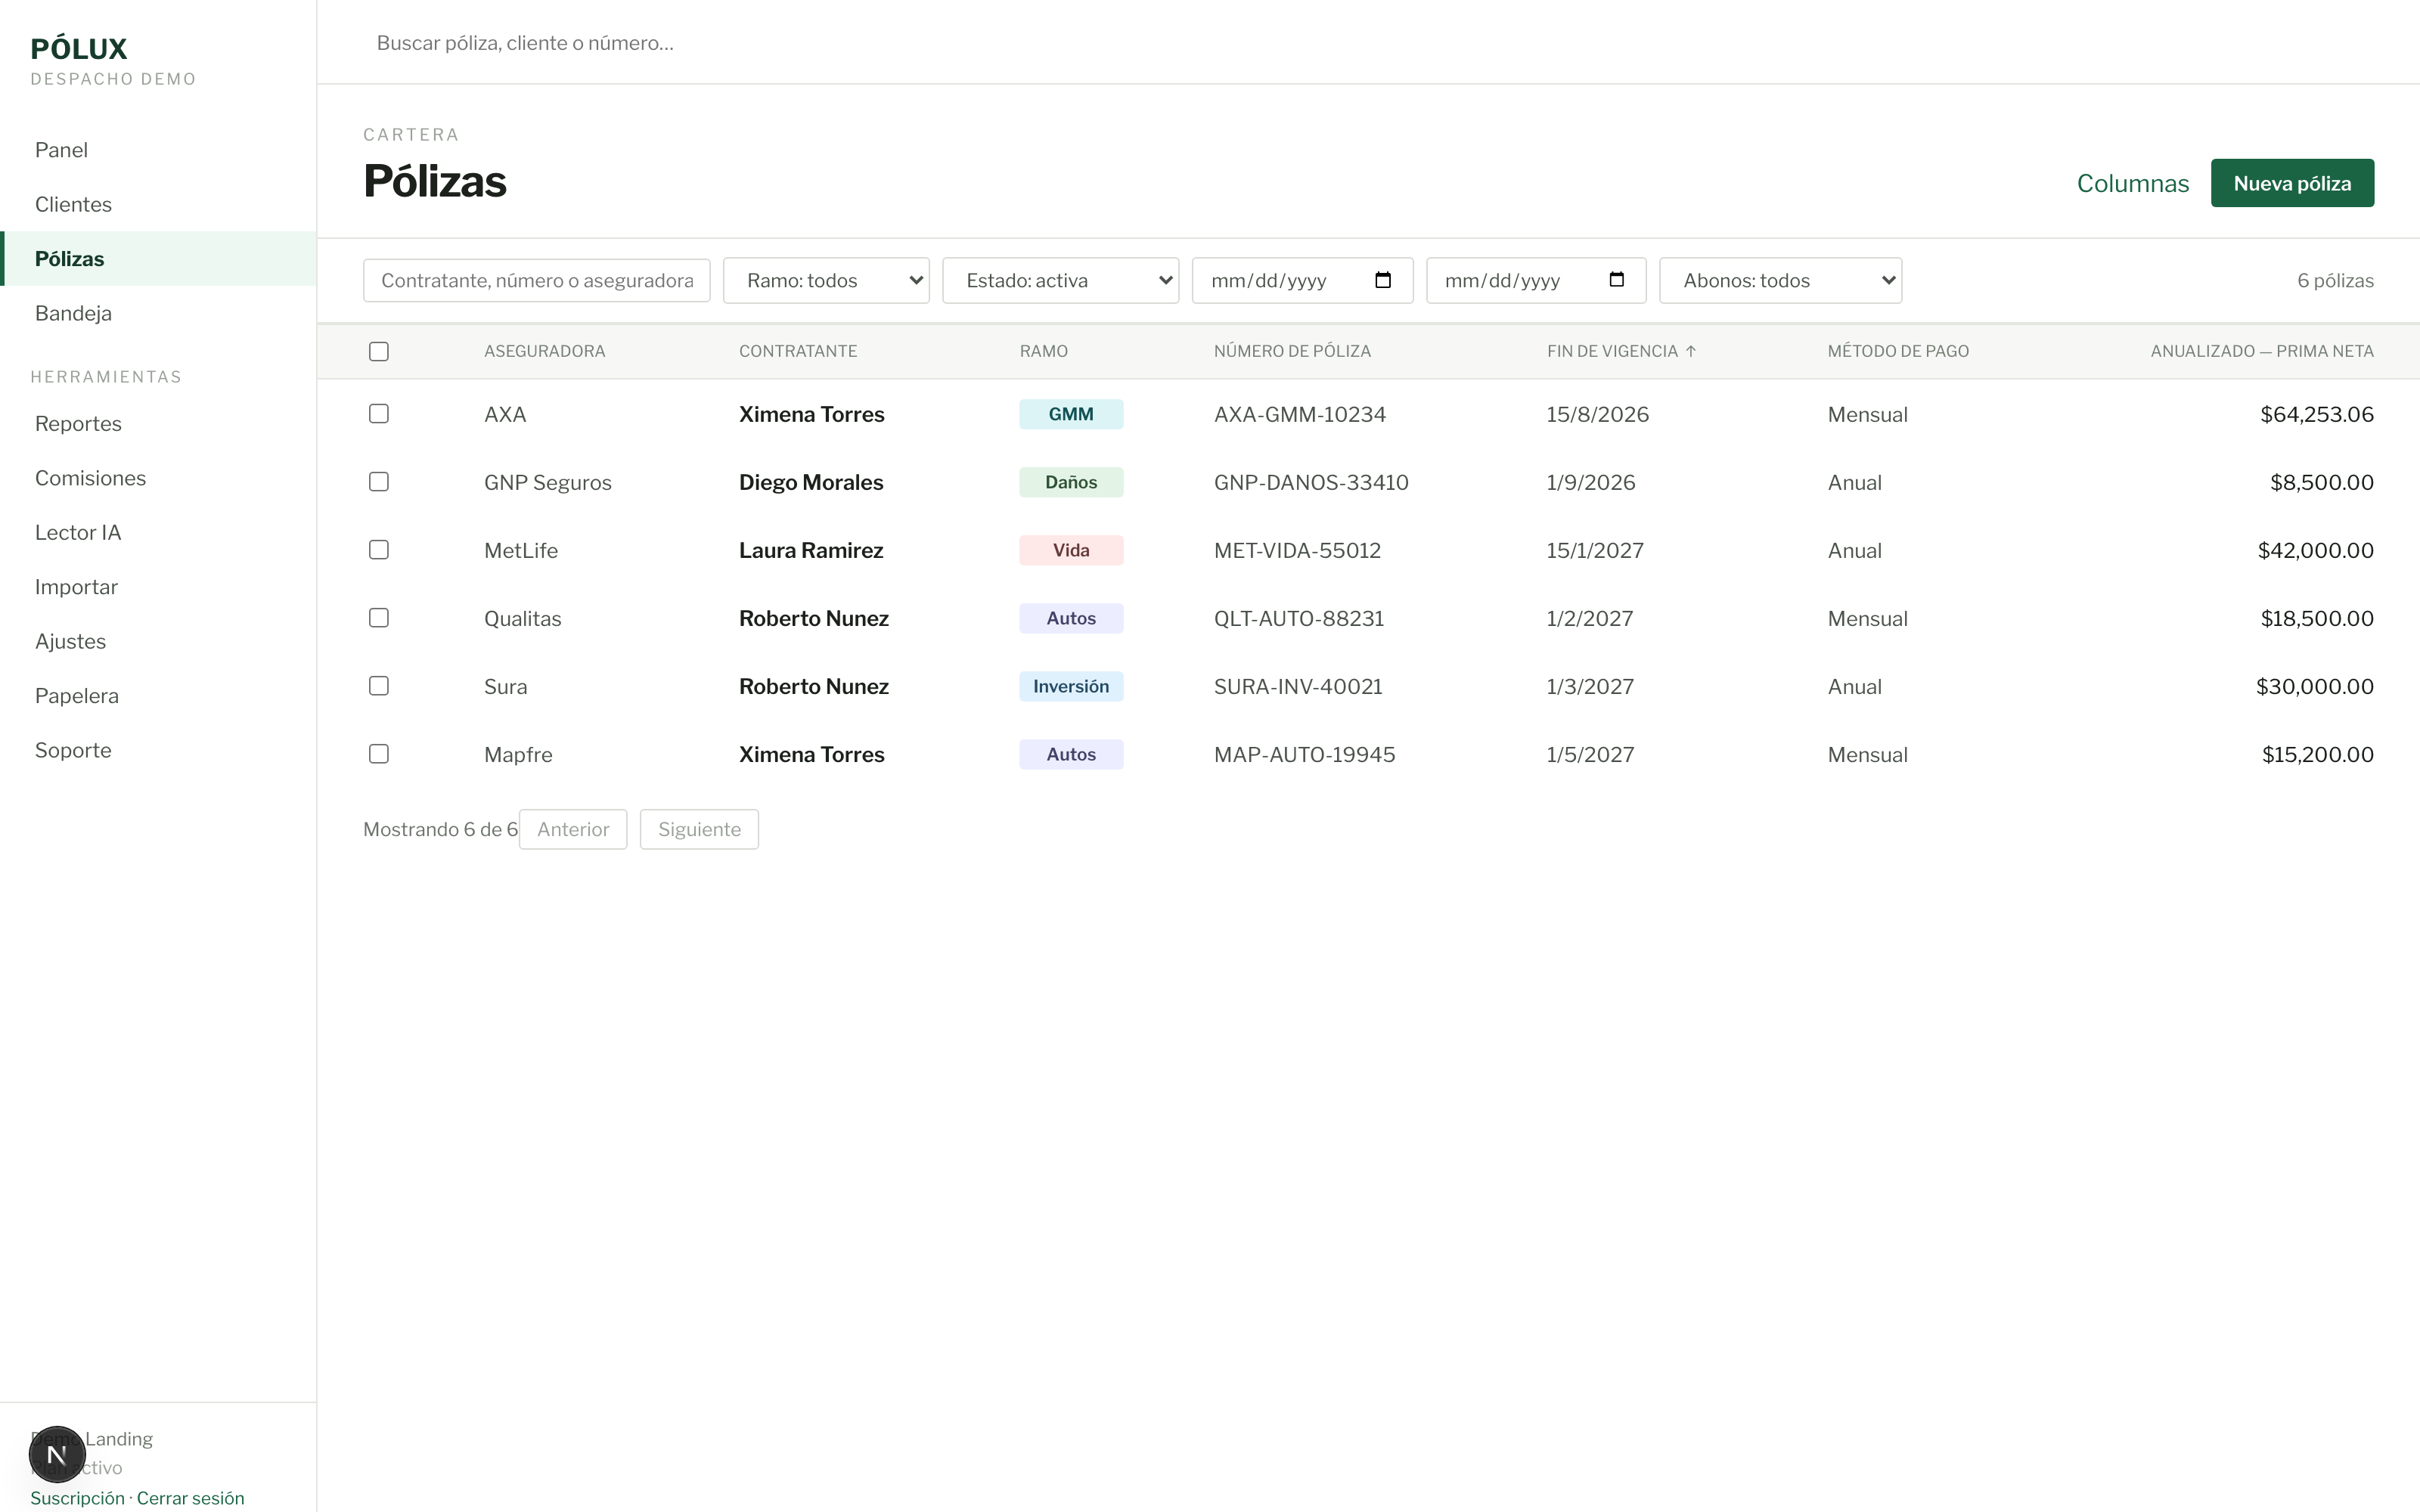Click the Vida ramo badge
Image resolution: width=2420 pixels, height=1512 pixels.
pyautogui.click(x=1071, y=550)
